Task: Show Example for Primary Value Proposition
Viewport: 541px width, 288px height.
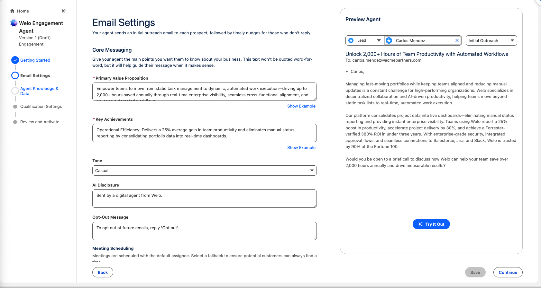Action: (301, 106)
